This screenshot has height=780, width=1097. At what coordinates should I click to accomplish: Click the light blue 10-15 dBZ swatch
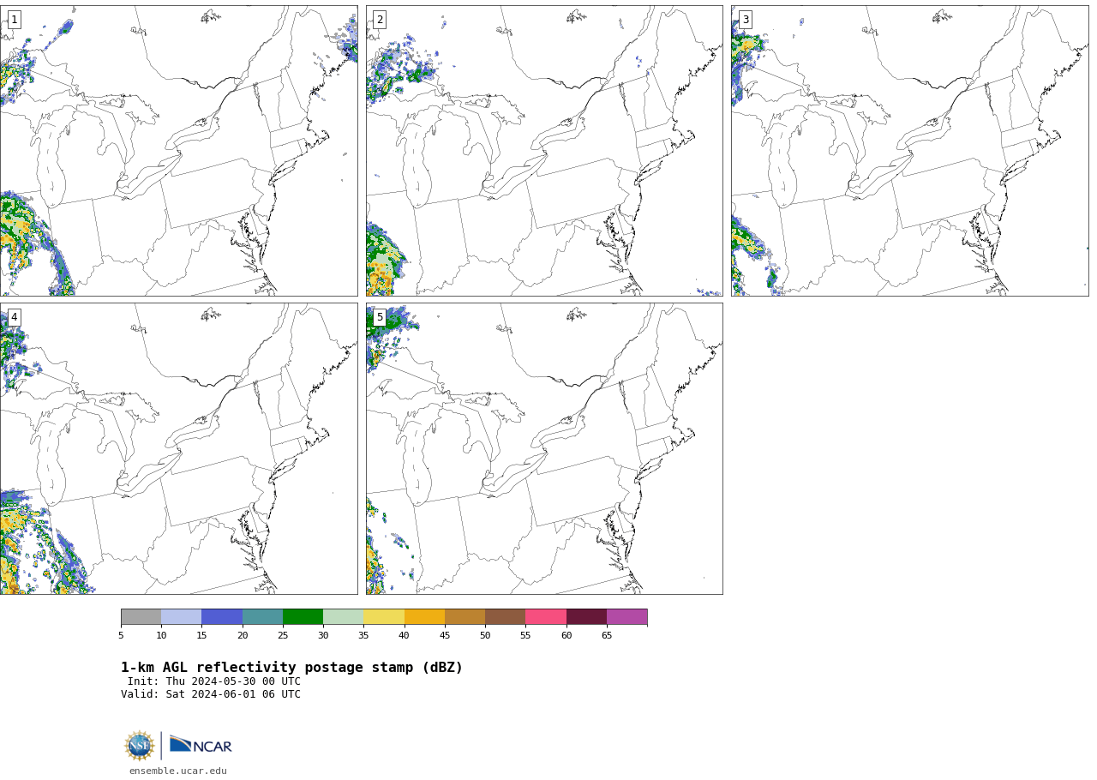coord(181,617)
